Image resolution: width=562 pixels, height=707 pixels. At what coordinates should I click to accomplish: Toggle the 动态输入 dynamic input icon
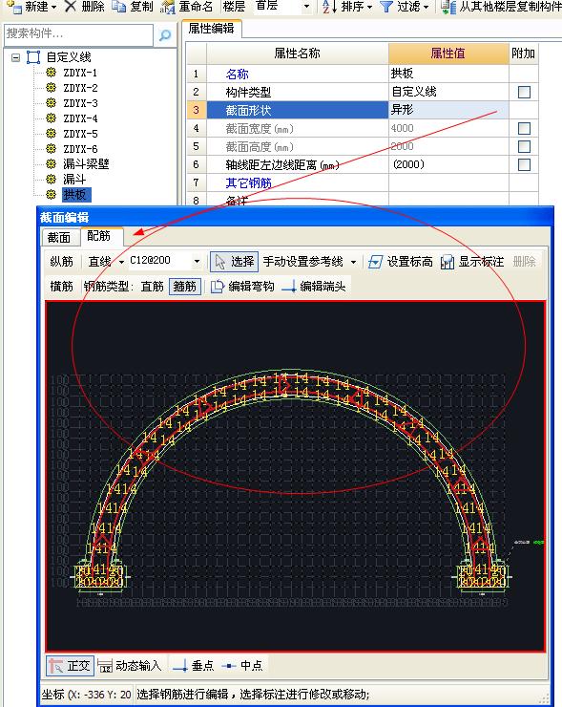(105, 666)
